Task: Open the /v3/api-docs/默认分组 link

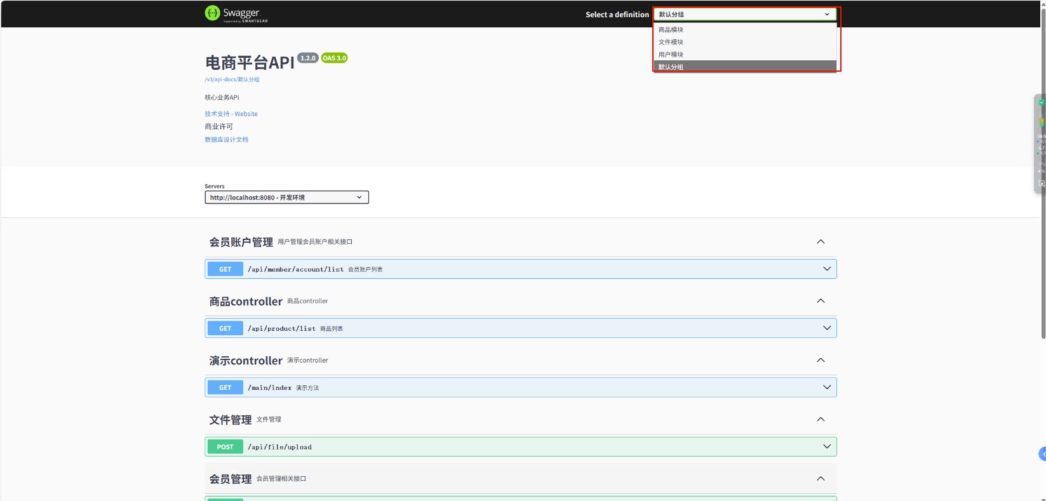Action: click(x=232, y=80)
